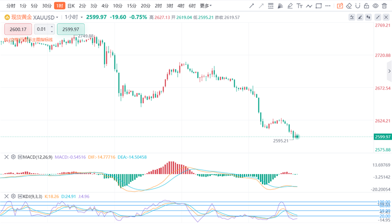Expand the 更多 timeframe menu
Screen dimensions: 392x224
[205, 6]
